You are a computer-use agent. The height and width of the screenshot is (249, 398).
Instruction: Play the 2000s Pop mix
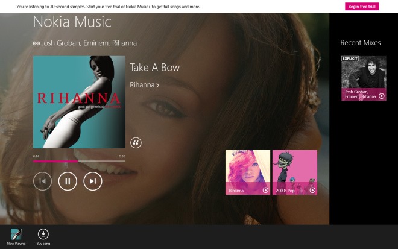pos(312,190)
